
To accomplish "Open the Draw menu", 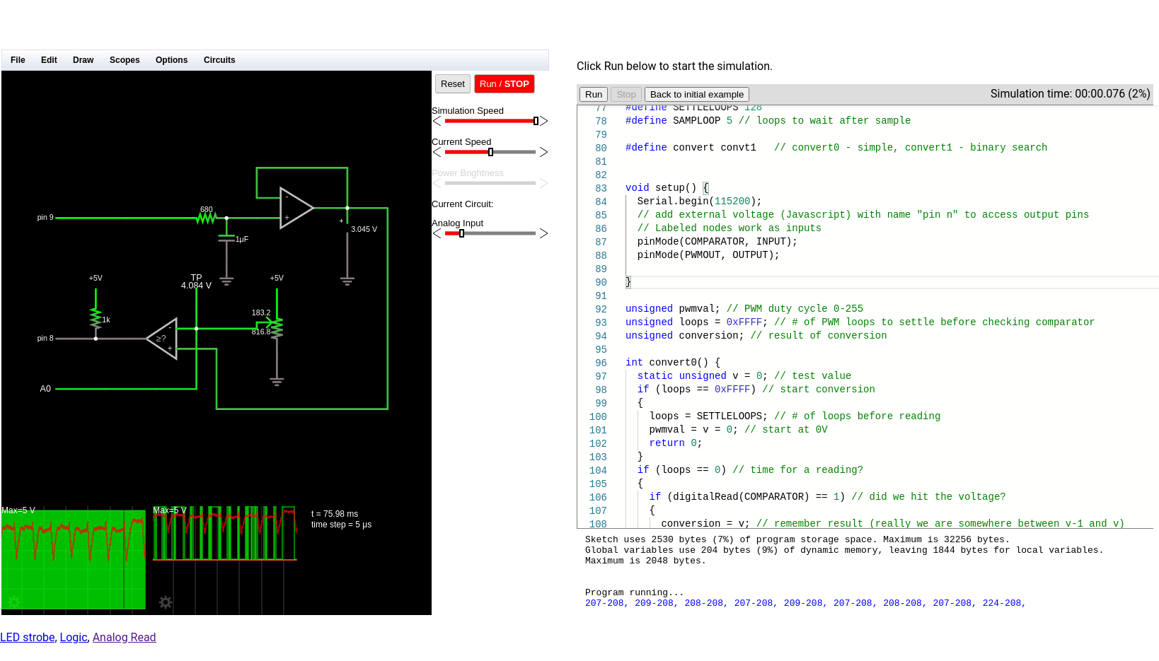I will point(83,60).
